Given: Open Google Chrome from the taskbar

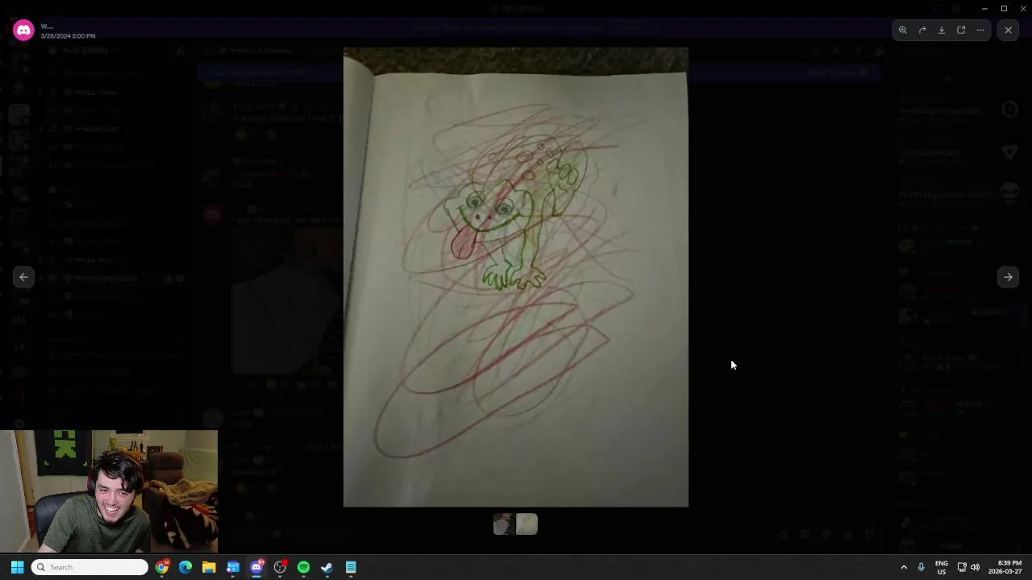Looking at the screenshot, I should click(162, 567).
